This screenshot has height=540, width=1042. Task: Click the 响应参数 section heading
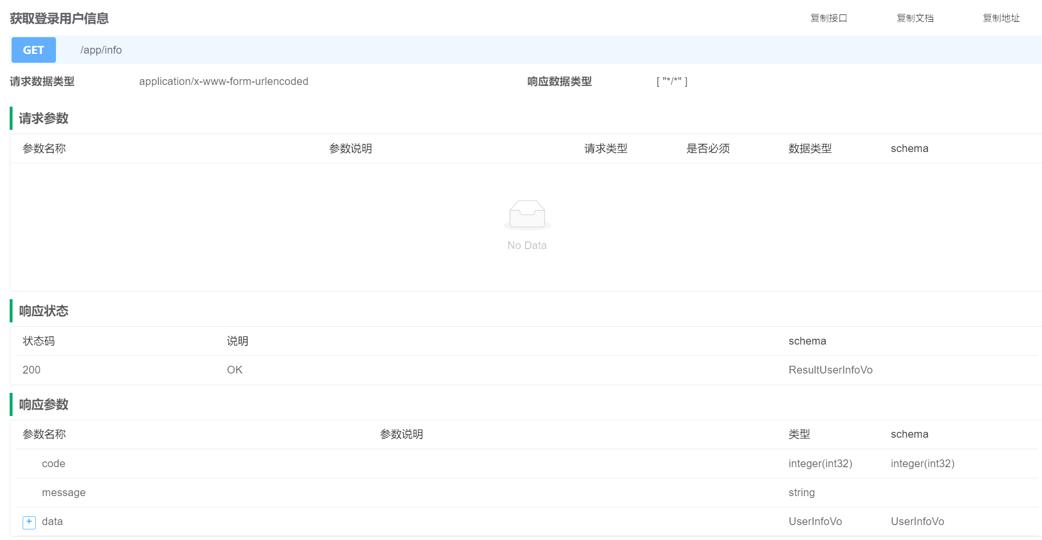pyautogui.click(x=43, y=404)
